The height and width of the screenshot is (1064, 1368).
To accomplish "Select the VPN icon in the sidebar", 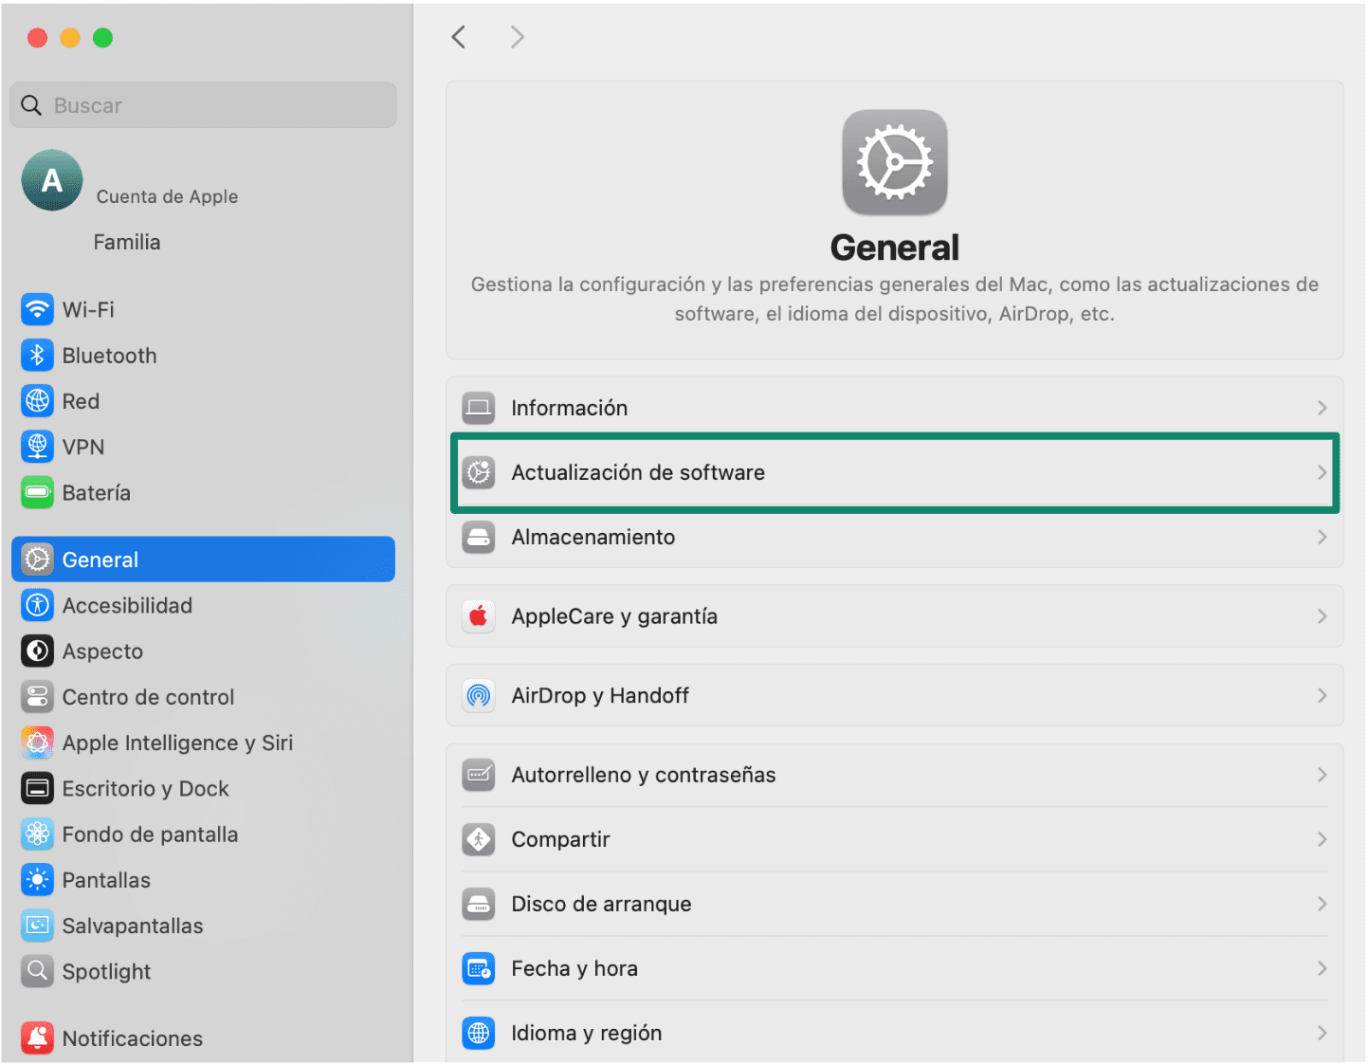I will (x=37, y=447).
